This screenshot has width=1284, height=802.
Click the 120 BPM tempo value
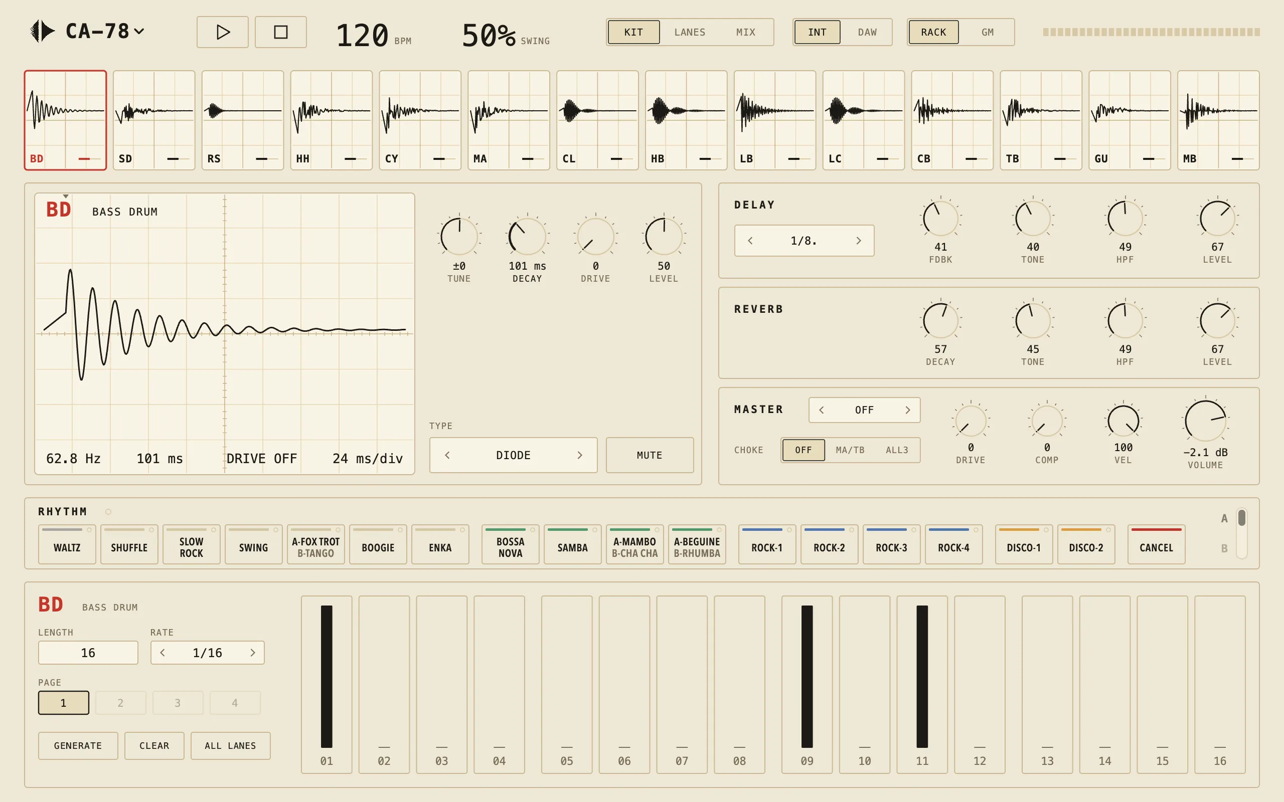pyautogui.click(x=363, y=36)
